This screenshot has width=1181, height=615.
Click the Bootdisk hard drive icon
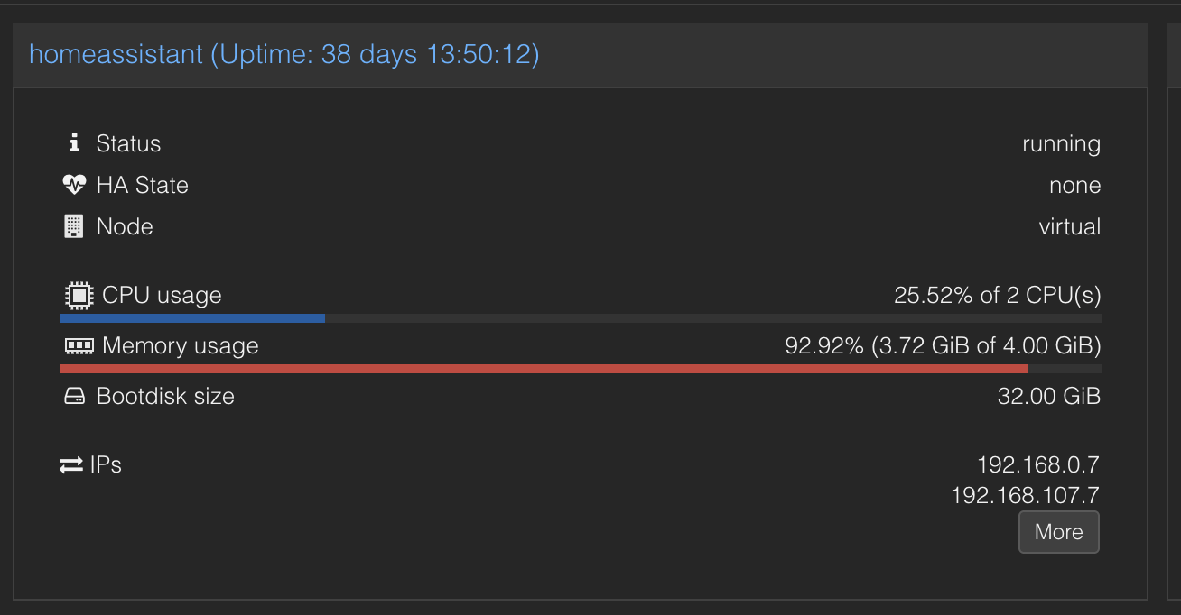point(74,396)
